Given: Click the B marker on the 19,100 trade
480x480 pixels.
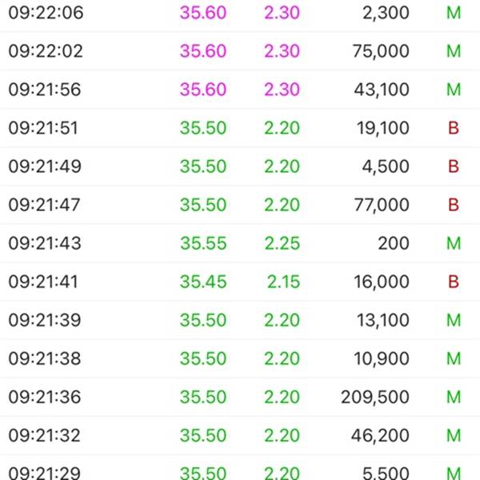Looking at the screenshot, I should [x=454, y=128].
